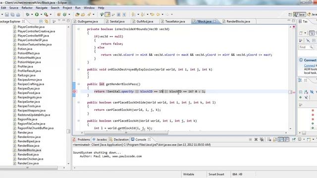Click Remove All Terminated Launches in Console

262,139
